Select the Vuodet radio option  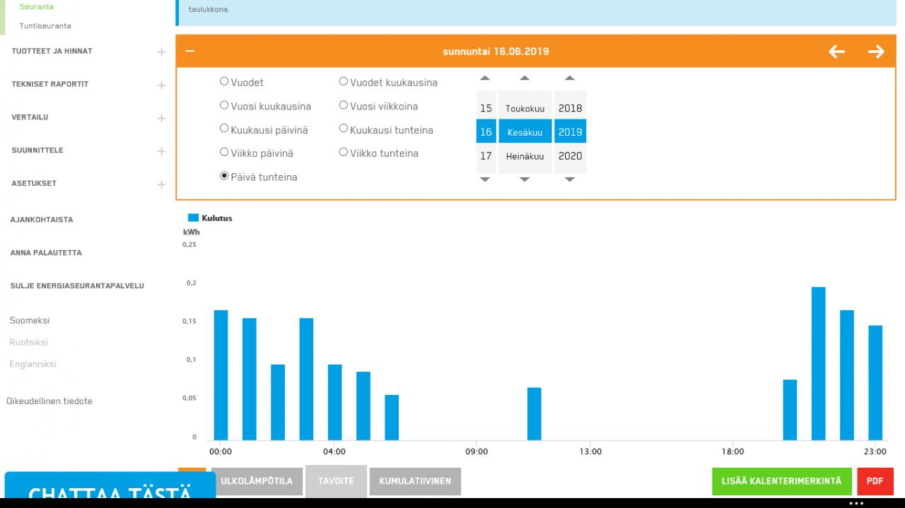tap(224, 81)
